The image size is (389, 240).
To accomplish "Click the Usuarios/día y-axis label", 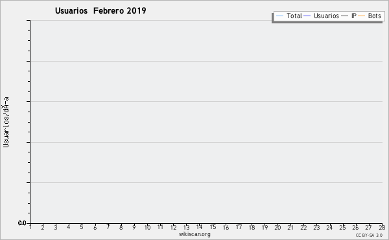I will tap(6, 122).
